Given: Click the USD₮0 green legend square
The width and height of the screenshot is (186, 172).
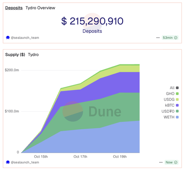Looking at the screenshot, I should coord(177,111).
